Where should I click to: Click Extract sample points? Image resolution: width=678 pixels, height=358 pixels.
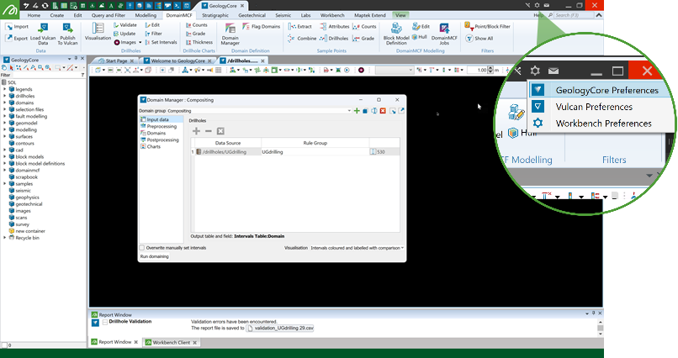tap(299, 27)
